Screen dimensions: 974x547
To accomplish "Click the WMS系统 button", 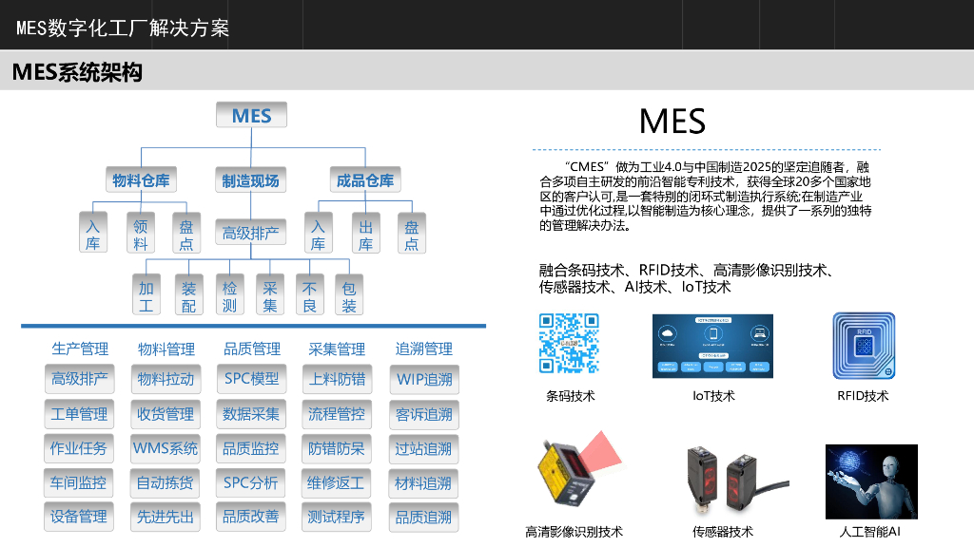I will (x=166, y=448).
